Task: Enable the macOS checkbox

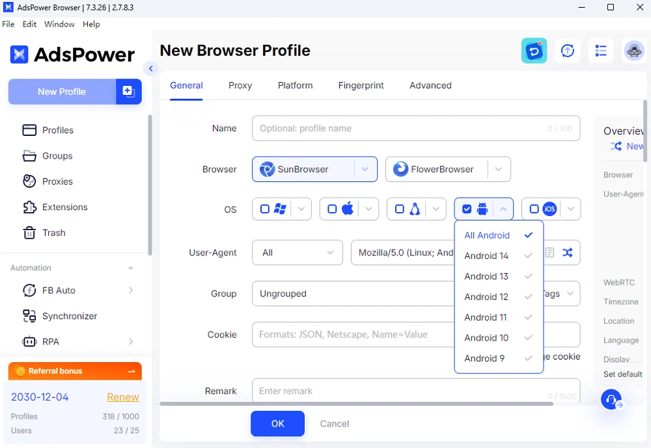Action: click(332, 209)
